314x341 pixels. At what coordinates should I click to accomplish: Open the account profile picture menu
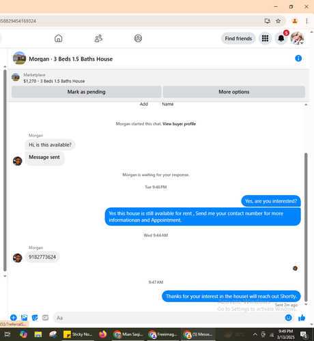[297, 38]
